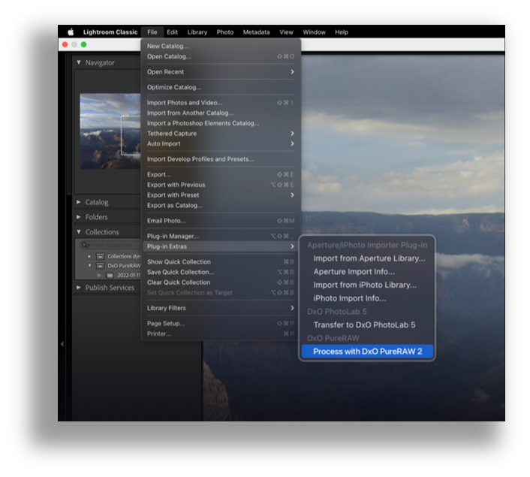Select Export with Previous
The width and height of the screenshot is (530, 477).
click(x=221, y=185)
